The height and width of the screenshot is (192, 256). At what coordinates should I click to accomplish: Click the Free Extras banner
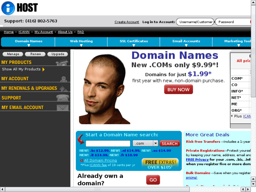click(160, 164)
